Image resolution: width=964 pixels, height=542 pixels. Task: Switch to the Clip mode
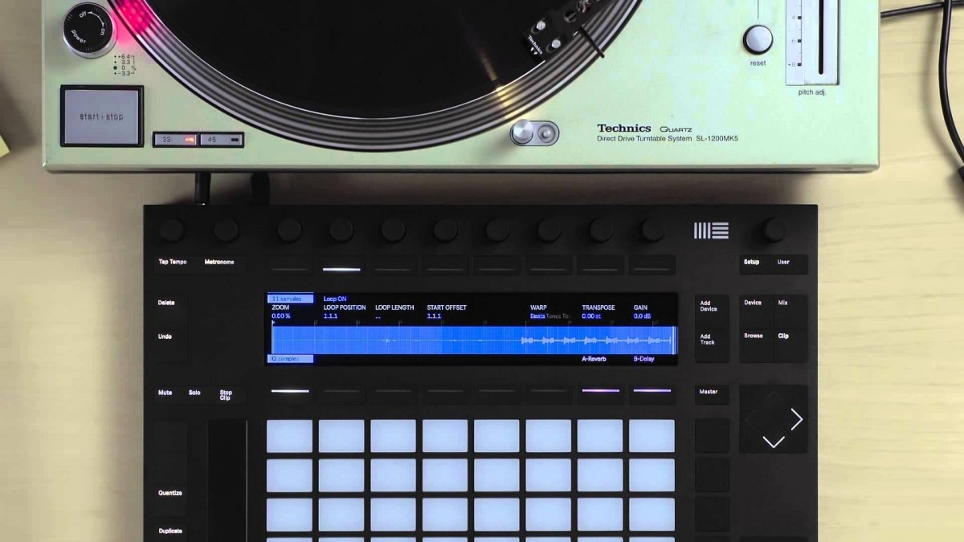[783, 336]
